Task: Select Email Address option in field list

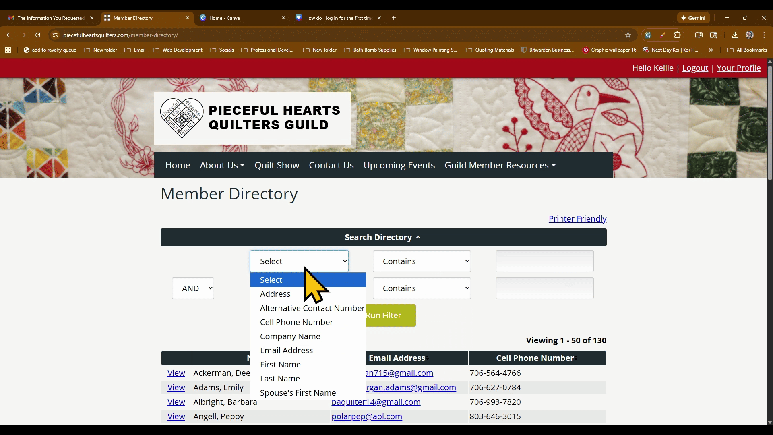Action: (x=286, y=350)
